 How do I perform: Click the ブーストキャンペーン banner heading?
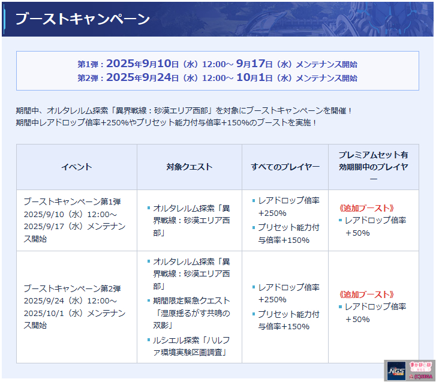coord(83,19)
